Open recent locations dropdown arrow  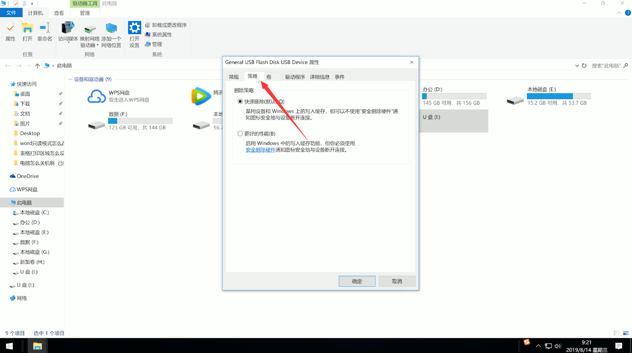29,66
